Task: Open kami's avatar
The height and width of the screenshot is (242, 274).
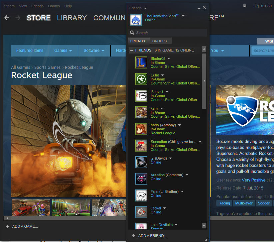Action: (141, 112)
